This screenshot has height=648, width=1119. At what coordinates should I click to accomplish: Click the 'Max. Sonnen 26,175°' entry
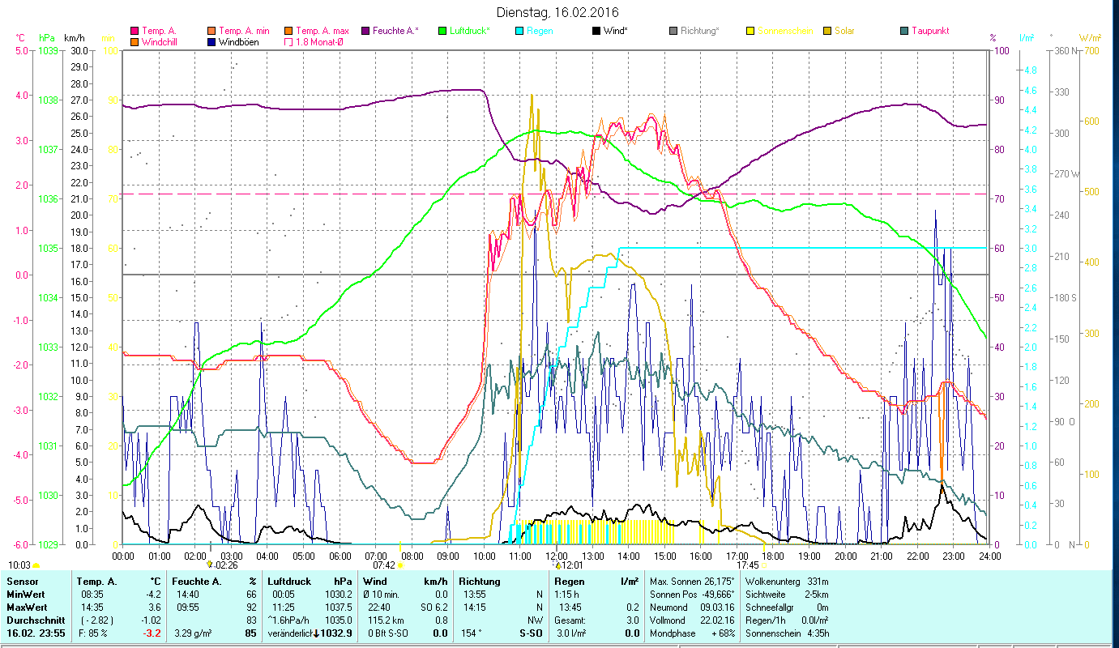tap(693, 582)
